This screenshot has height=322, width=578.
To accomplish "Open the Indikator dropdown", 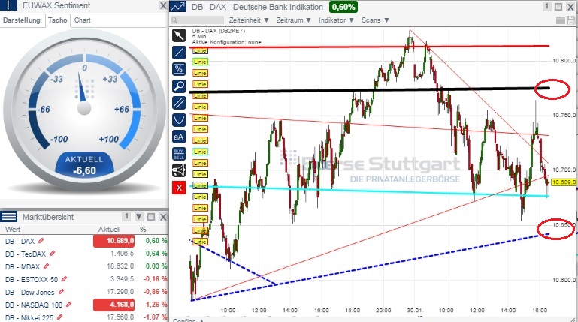I will 336,20.
